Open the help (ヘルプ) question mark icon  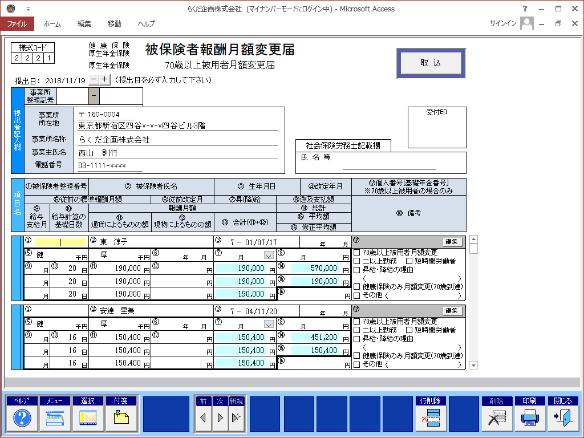point(22,418)
